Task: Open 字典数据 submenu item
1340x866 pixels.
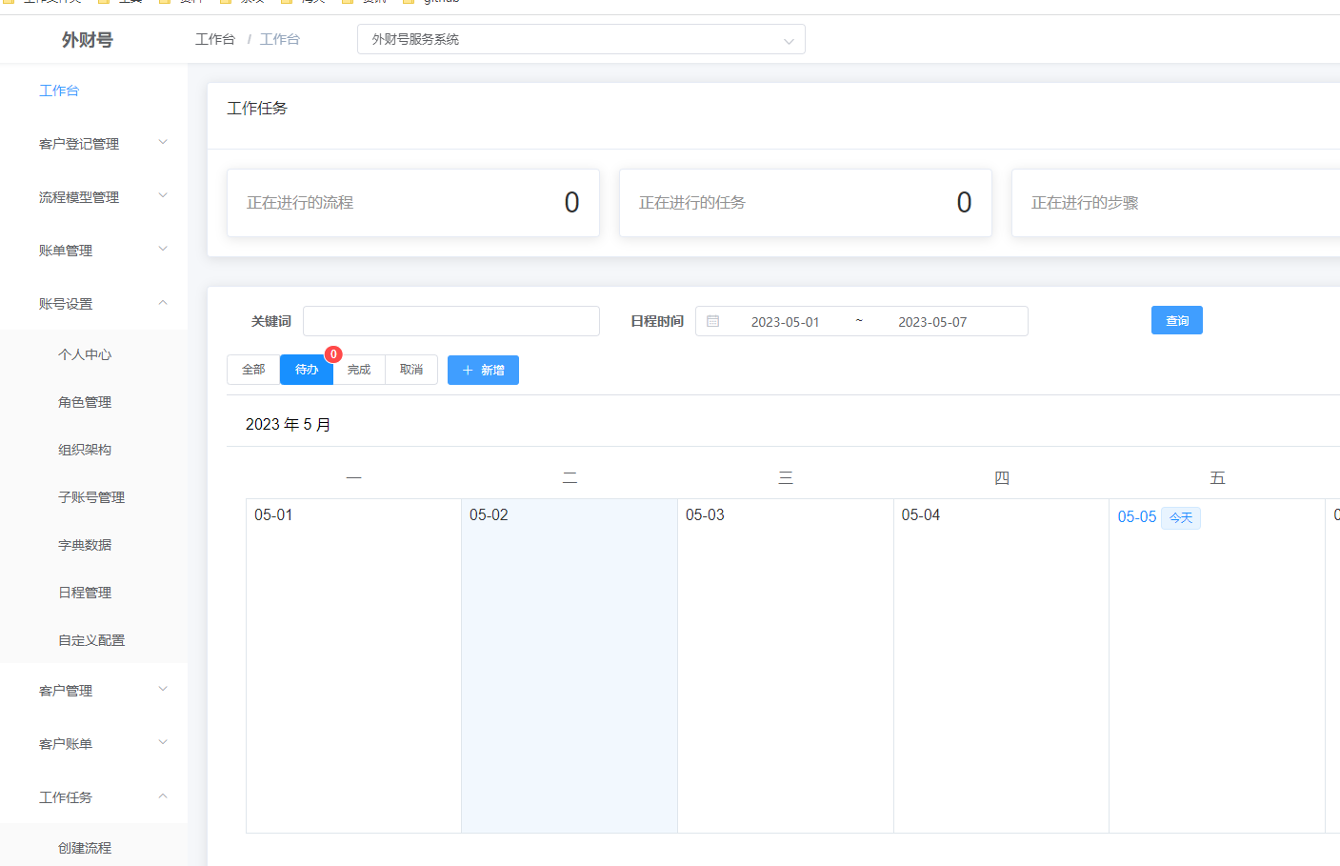Action: coord(85,545)
